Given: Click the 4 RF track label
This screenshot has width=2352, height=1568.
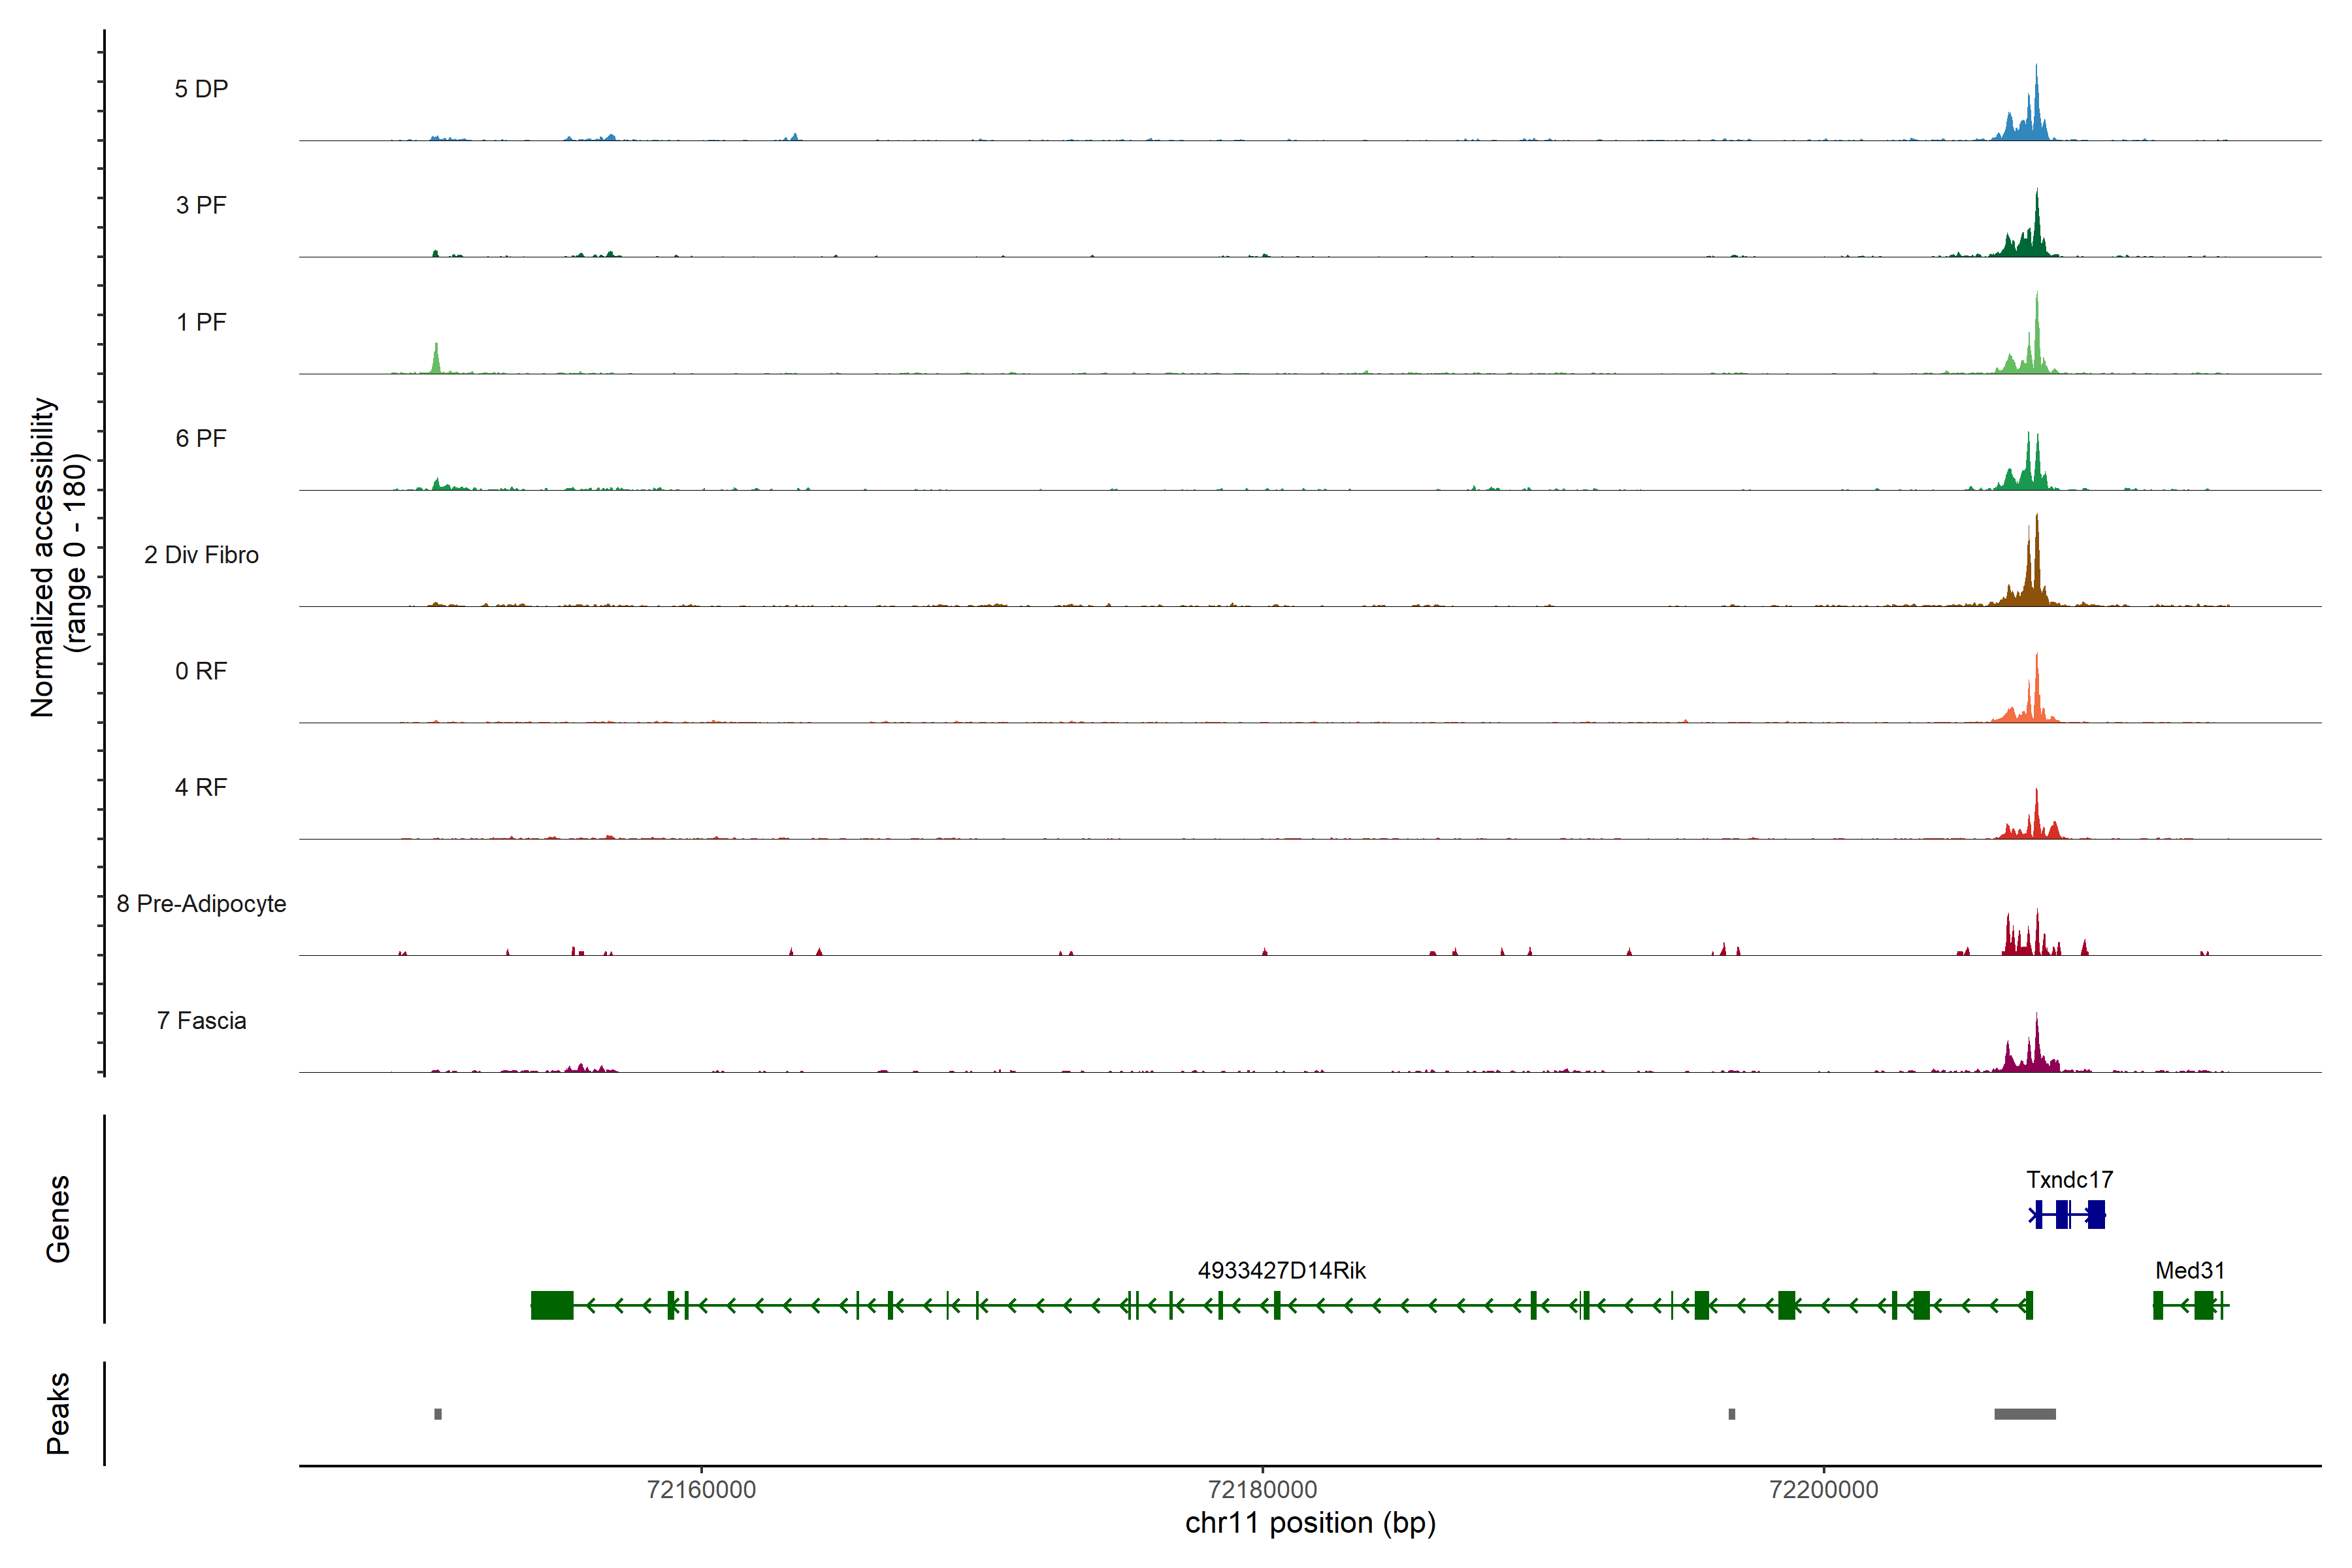Looking at the screenshot, I should point(201,788).
